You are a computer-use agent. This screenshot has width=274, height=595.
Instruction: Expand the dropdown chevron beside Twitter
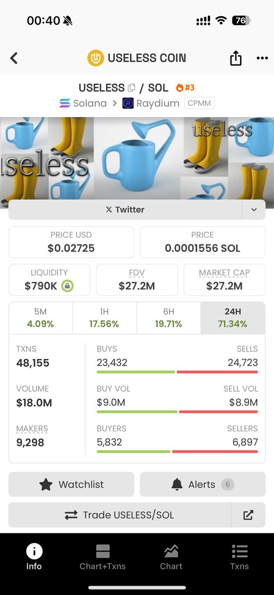[x=254, y=210]
